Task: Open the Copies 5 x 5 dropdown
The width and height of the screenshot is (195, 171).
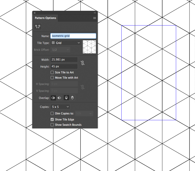Action: [x=60, y=107]
